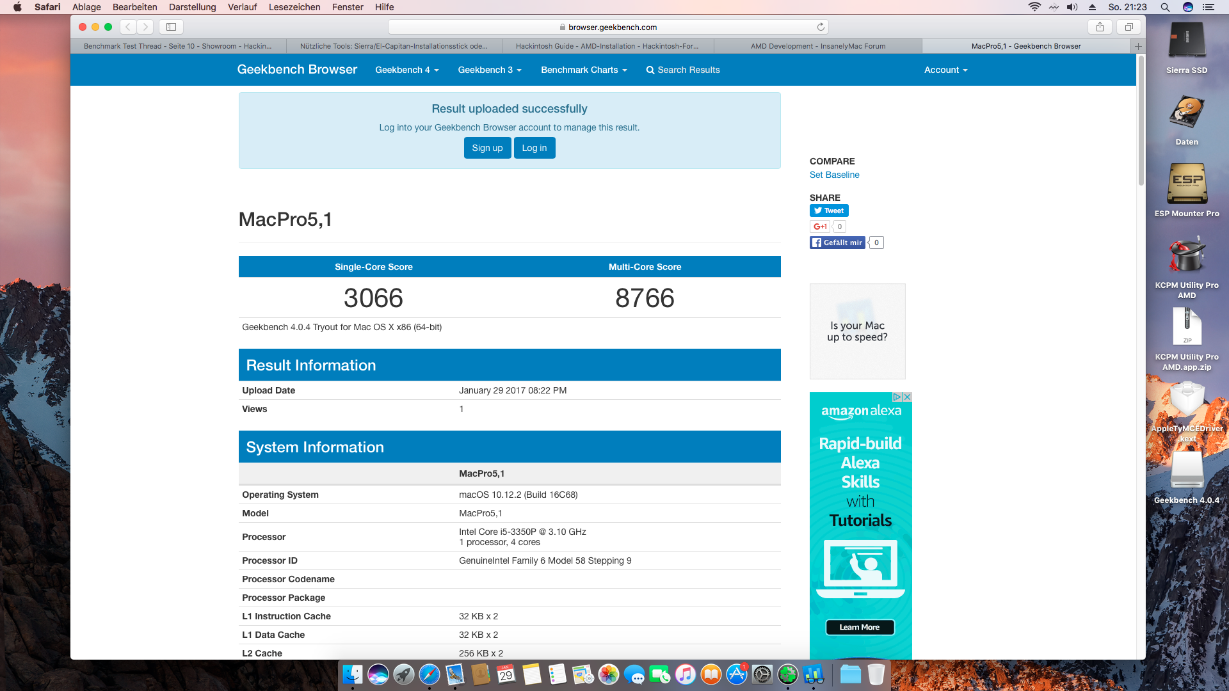The image size is (1229, 691).
Task: Open the Lesezeichen menu in menu bar
Action: tap(294, 7)
